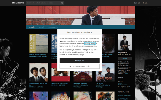Click the banner image of the artist
This screenshot has width=161, height=100.
(80, 15)
